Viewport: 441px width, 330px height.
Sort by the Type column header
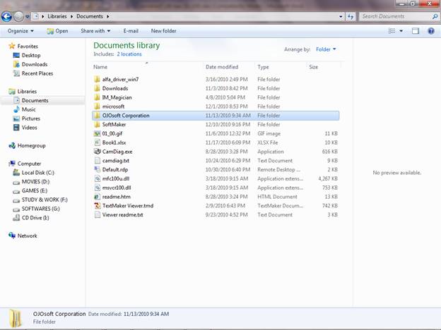pos(263,67)
